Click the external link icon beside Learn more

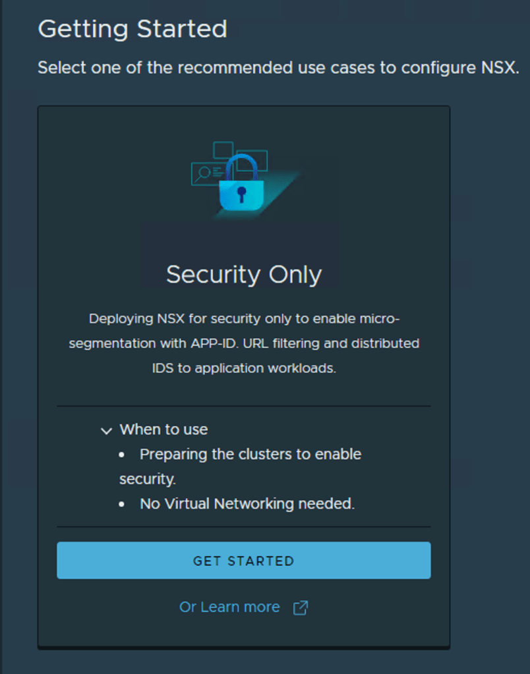click(301, 607)
